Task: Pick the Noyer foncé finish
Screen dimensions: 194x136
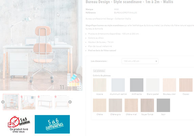Action: coord(147,105)
